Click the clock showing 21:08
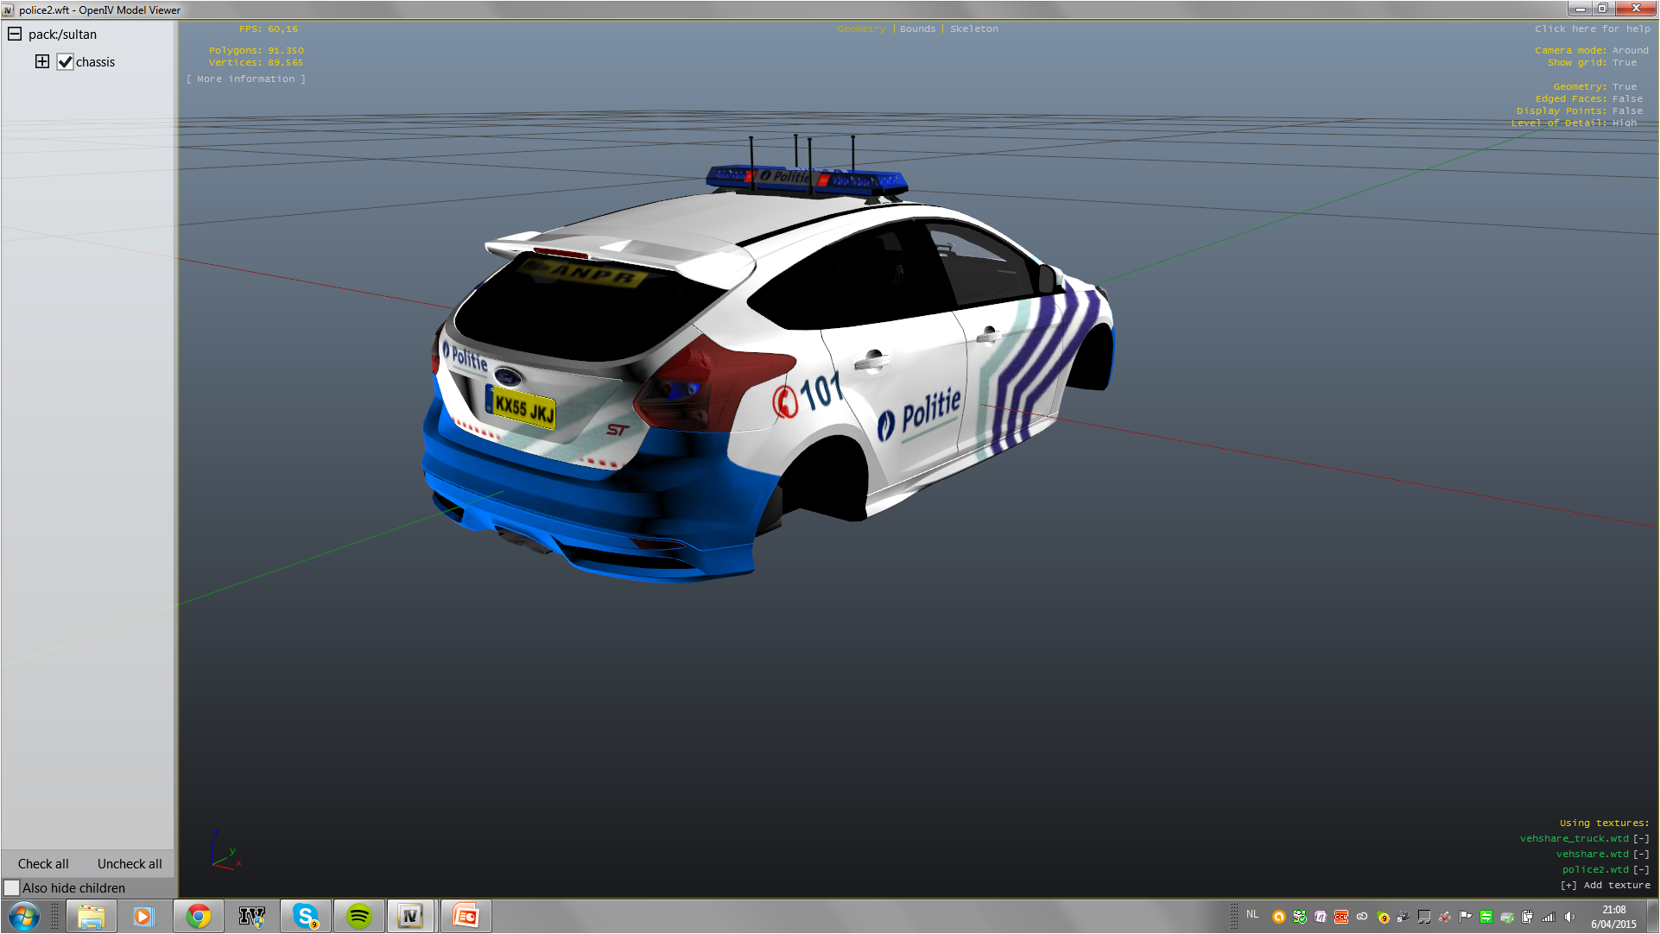This screenshot has height=934, width=1660. tap(1613, 917)
